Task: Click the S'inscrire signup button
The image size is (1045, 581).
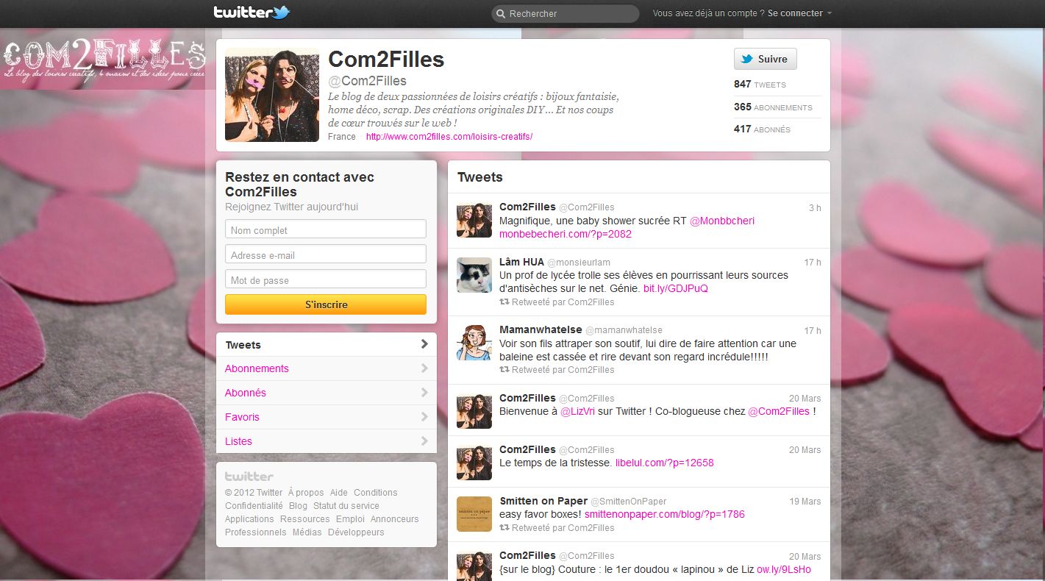Action: pos(326,304)
